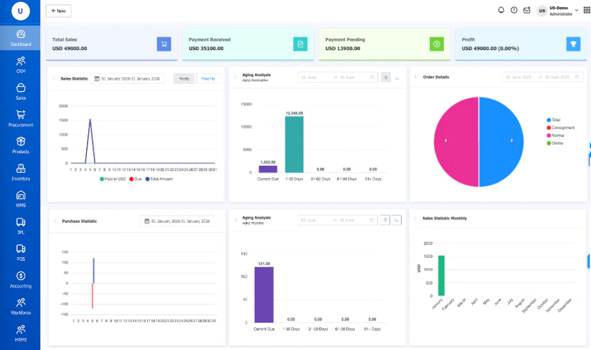
Task: Click the alert info circle icon
Action: coord(514,10)
